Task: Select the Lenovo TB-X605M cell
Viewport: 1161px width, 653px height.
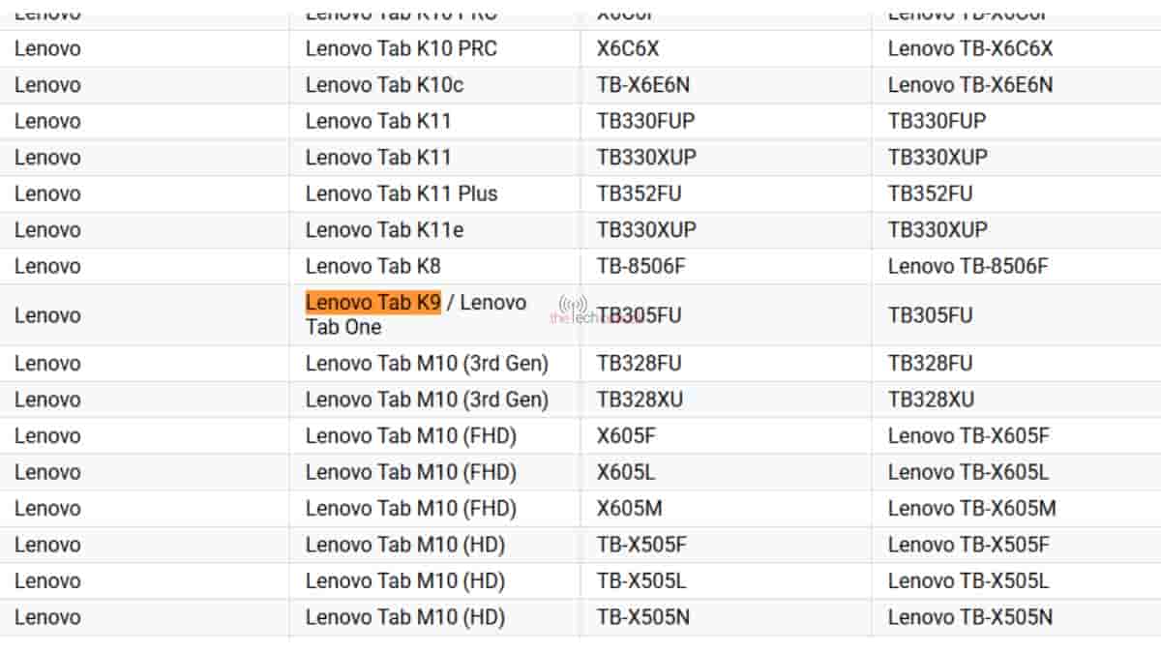Action: pyautogui.click(x=971, y=509)
